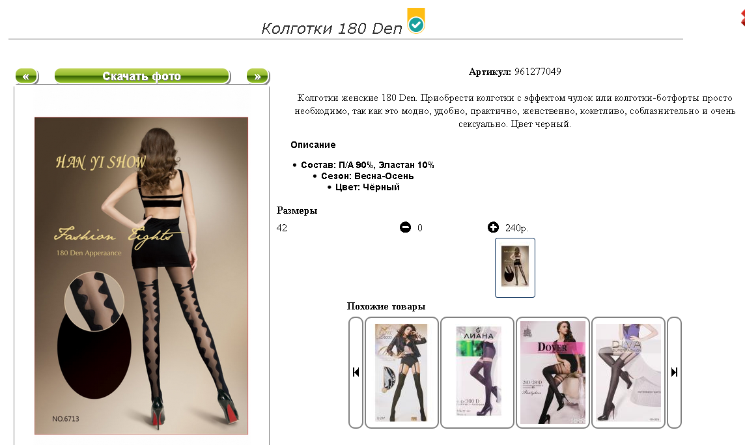Click the verified checkmark badge by title

click(416, 20)
